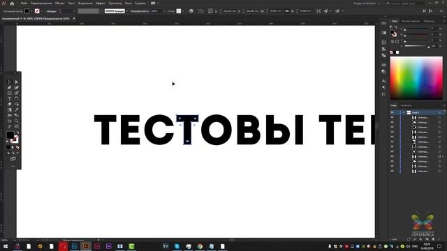Image resolution: width=447 pixels, height=251 pixels.
Task: Open Chrome from the taskbar
Action: click(200, 246)
